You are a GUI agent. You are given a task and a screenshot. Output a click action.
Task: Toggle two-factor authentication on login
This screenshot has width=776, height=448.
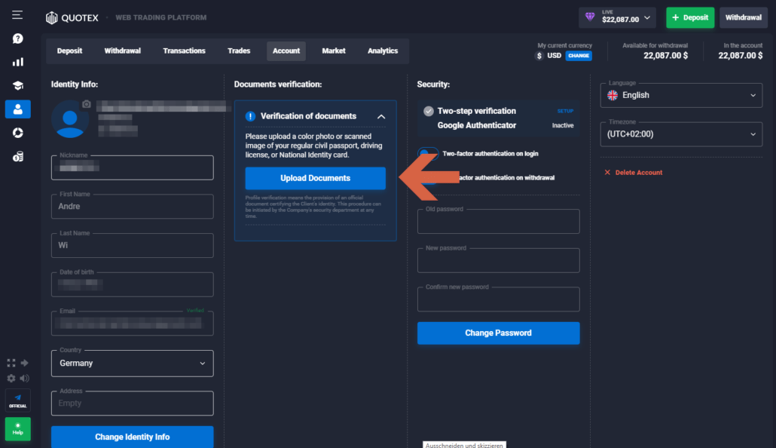tap(426, 152)
